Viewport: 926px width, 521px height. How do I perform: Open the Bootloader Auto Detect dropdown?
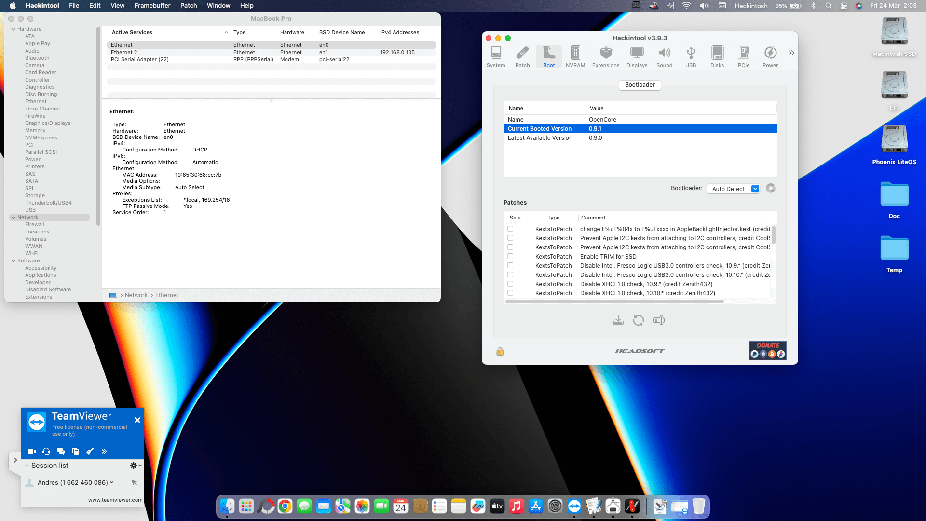tap(733, 189)
